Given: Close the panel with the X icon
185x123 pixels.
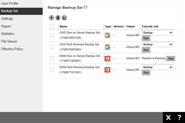Looking at the screenshot, I should (x=168, y=117).
